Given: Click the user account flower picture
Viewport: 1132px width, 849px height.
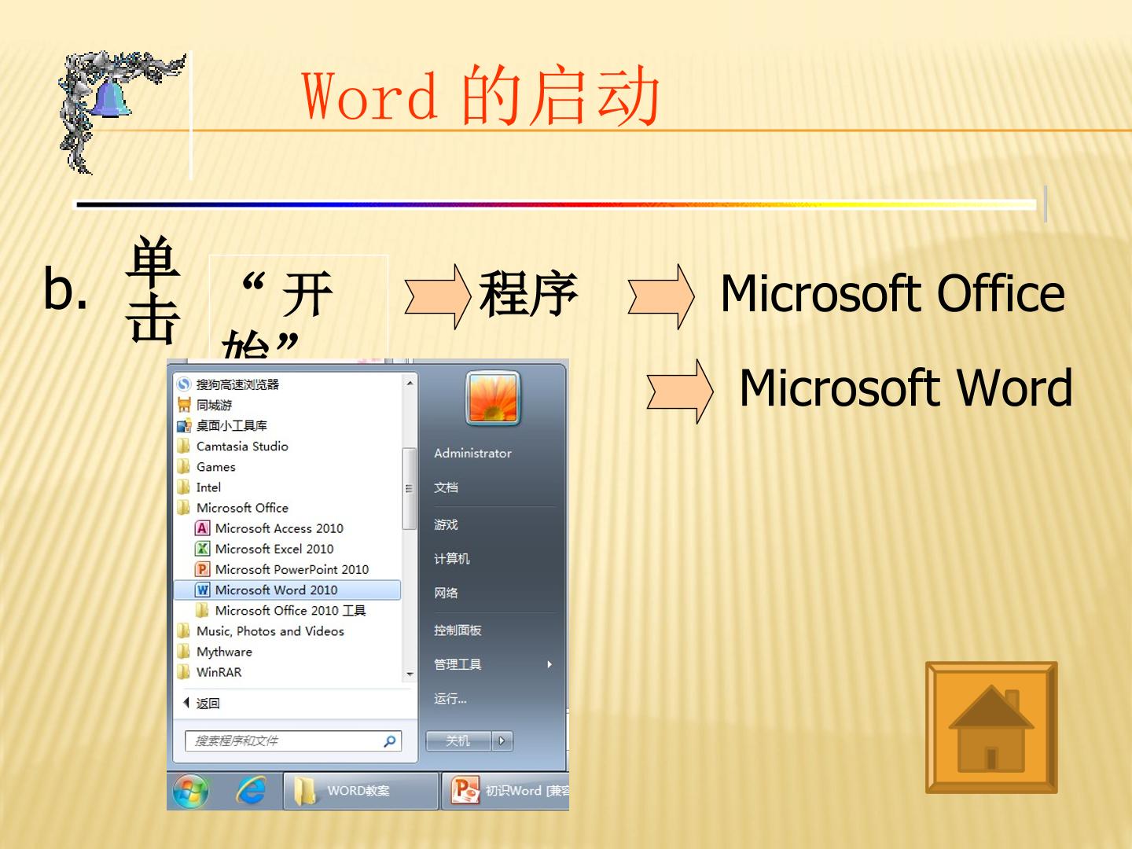Looking at the screenshot, I should 493,398.
